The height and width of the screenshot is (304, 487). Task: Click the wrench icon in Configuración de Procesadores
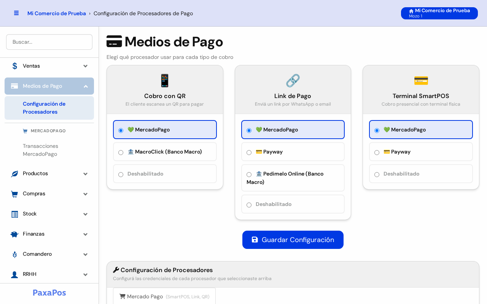click(x=116, y=270)
